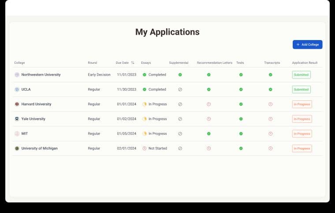Click the College column header
Screen dimensions: 335x213
click(x=19, y=62)
